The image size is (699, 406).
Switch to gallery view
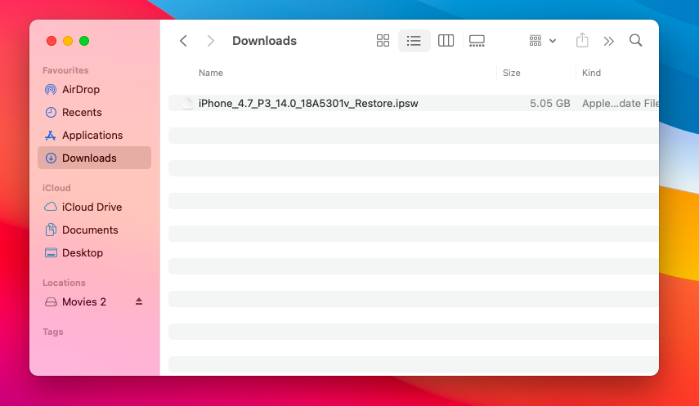pyautogui.click(x=477, y=41)
